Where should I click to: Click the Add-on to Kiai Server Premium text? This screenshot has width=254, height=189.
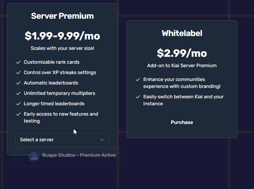tap(182, 65)
